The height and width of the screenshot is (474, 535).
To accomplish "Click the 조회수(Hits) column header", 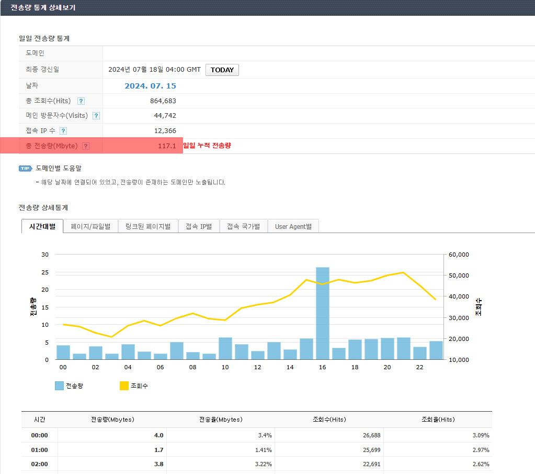I will (329, 420).
